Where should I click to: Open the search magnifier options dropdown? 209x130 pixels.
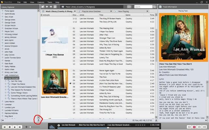[154, 7]
